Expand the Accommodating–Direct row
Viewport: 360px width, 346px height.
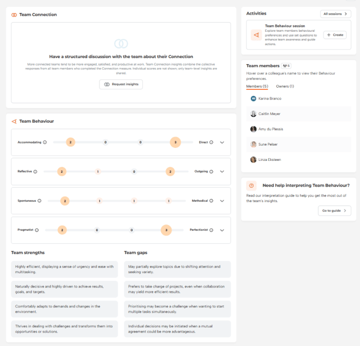222,142
